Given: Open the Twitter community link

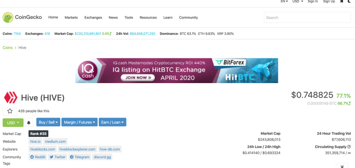Looking at the screenshot, I should coord(58,157).
